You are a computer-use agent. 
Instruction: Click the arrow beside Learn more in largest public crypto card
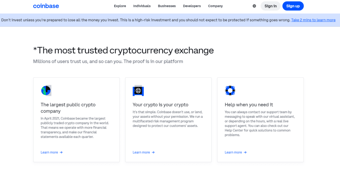(61, 152)
